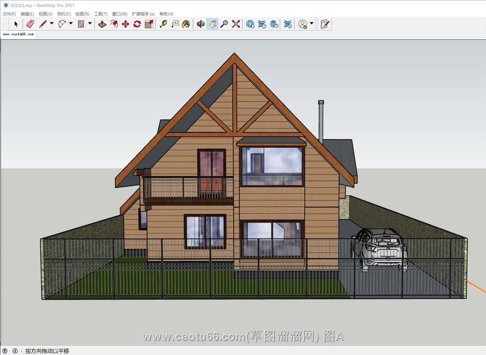
Task: Open the 扩展程序 (x) menu
Action: [143, 14]
